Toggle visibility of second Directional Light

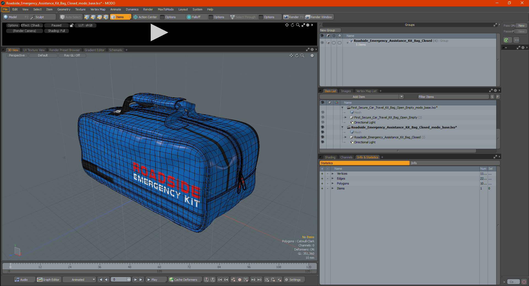[x=322, y=142]
